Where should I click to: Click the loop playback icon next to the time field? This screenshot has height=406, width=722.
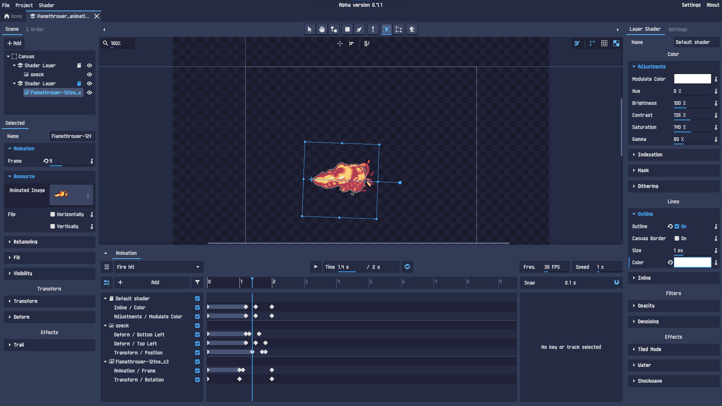pyautogui.click(x=407, y=267)
